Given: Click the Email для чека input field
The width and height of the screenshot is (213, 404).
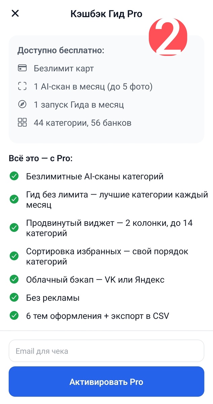Looking at the screenshot, I should tap(106, 351).
